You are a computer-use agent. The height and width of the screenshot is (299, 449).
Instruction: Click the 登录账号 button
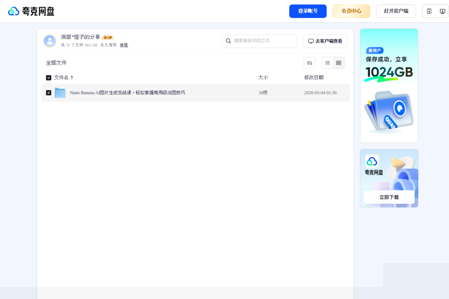coord(308,11)
